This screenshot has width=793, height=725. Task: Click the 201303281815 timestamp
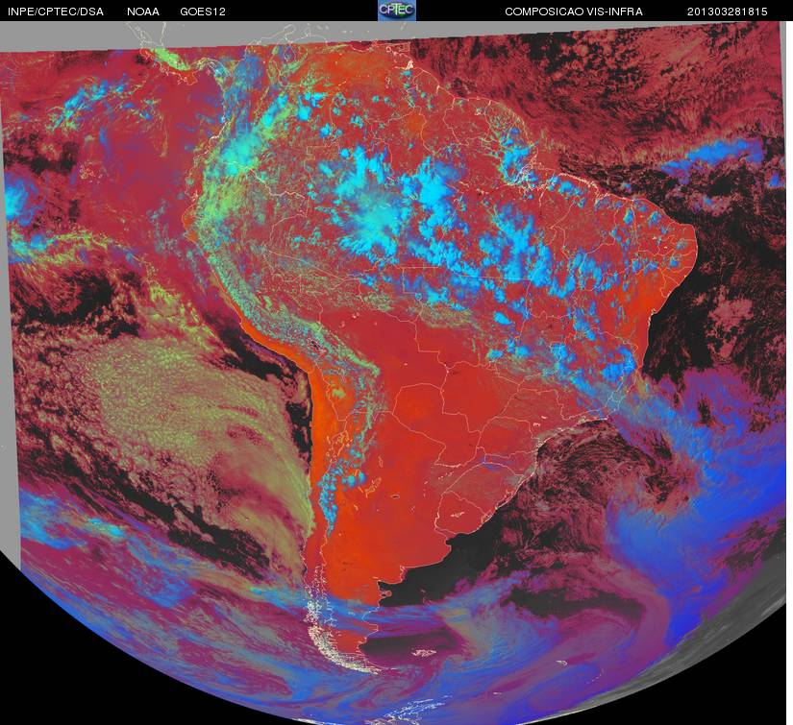[x=728, y=12]
